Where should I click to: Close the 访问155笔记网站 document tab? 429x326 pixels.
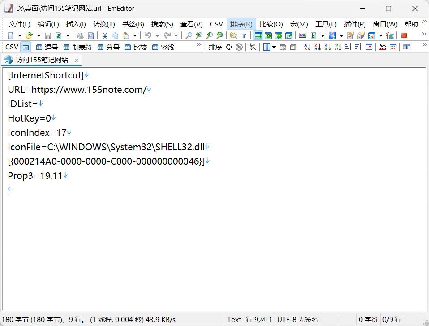point(77,60)
